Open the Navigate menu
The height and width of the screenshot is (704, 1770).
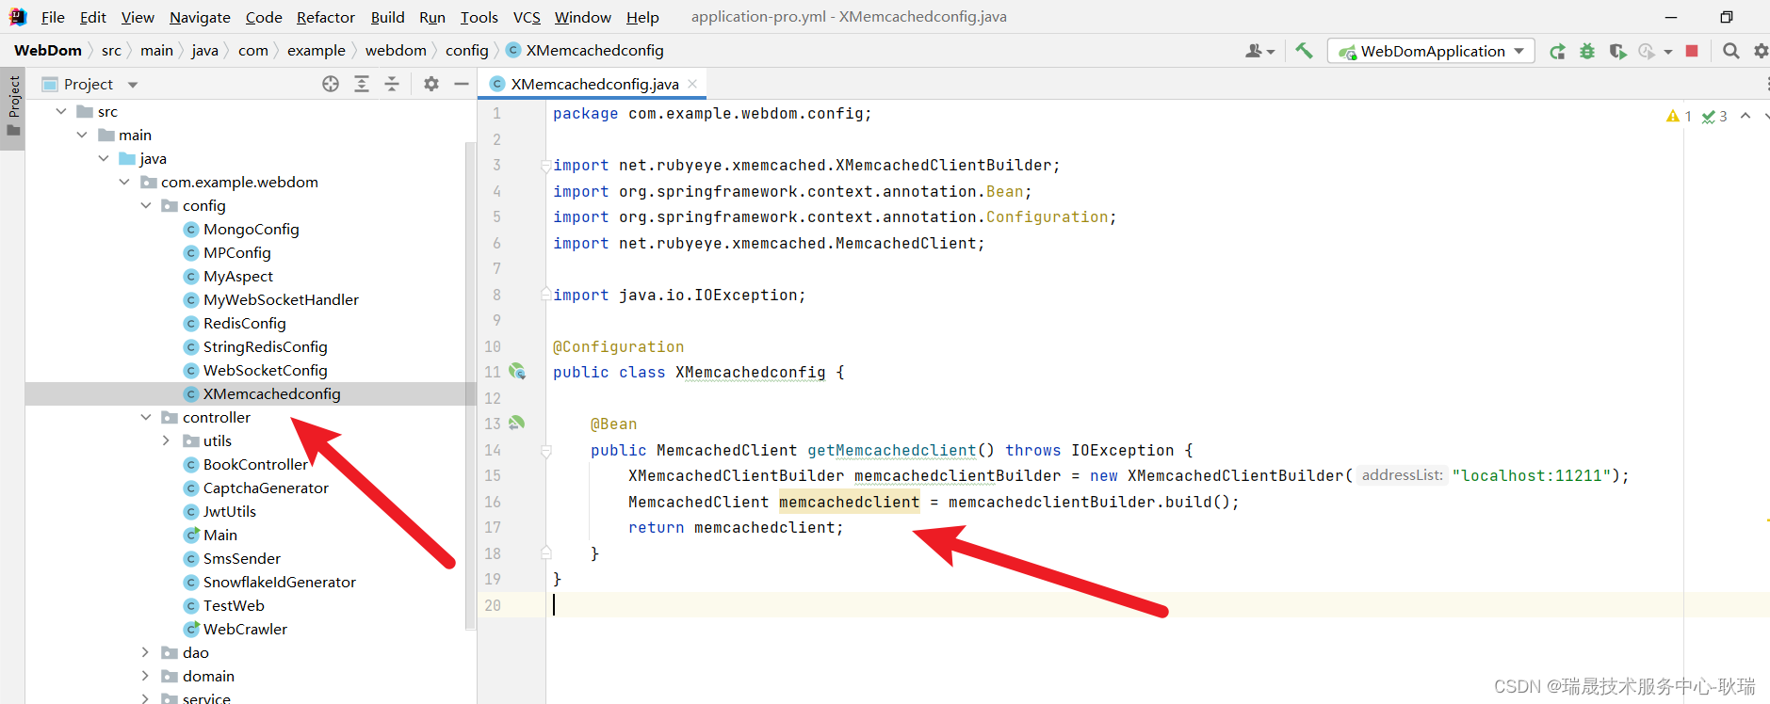click(200, 17)
